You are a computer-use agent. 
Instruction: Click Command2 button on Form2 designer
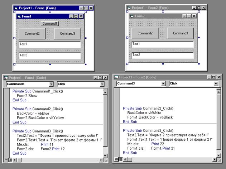[x=145, y=33]
